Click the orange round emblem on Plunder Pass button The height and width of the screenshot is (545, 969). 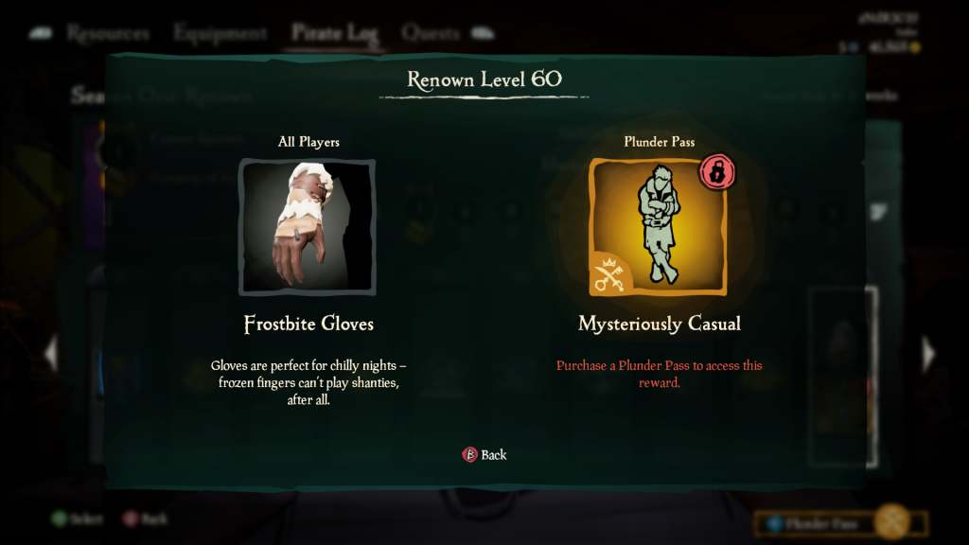pos(892,521)
